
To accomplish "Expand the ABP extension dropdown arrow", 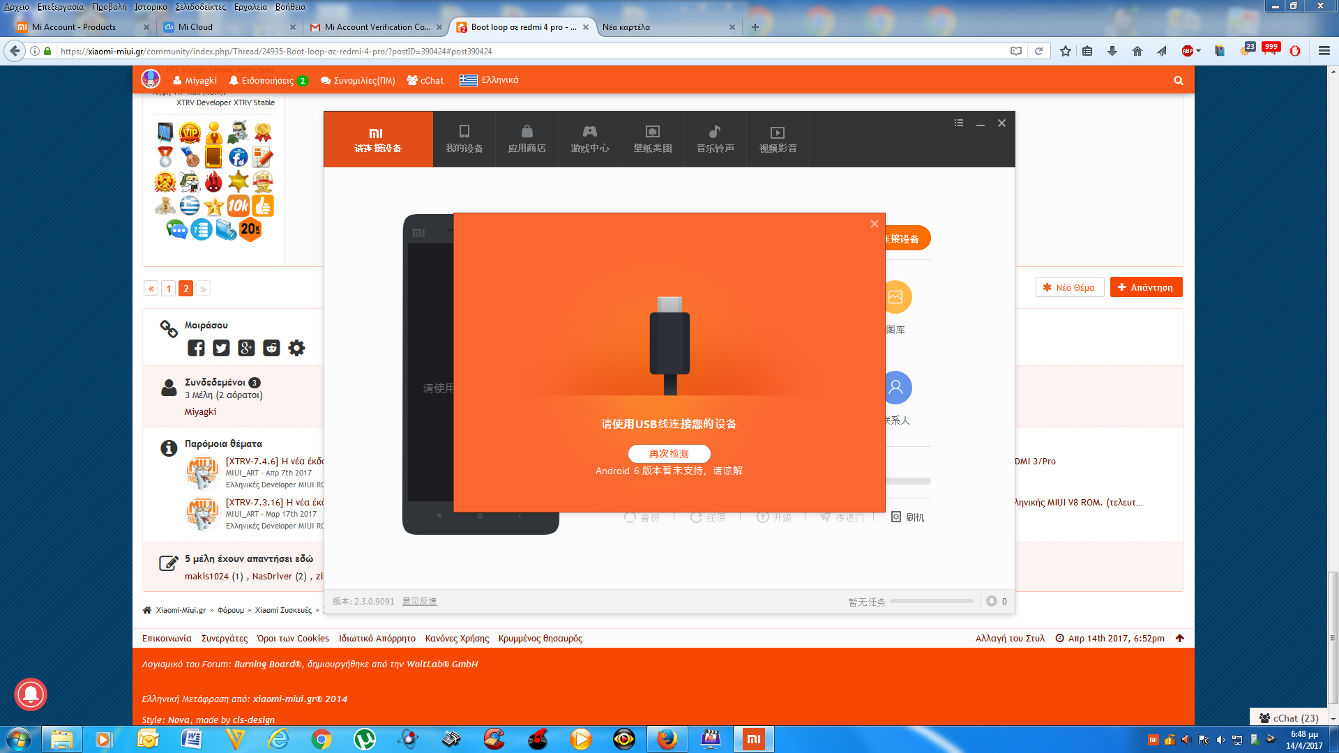I will click(1198, 51).
